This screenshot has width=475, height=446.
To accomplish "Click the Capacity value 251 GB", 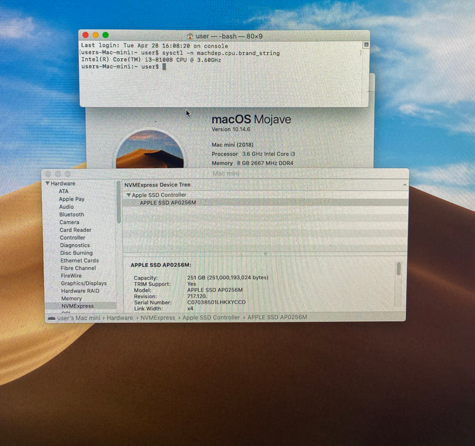I will 228,277.
